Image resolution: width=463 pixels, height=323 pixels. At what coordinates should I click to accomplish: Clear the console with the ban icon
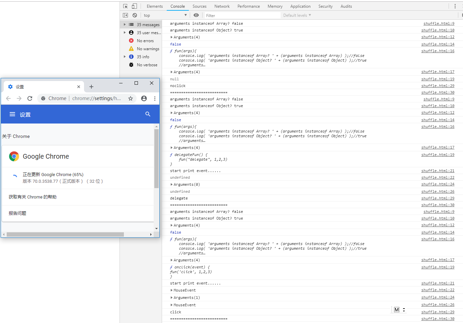(135, 15)
